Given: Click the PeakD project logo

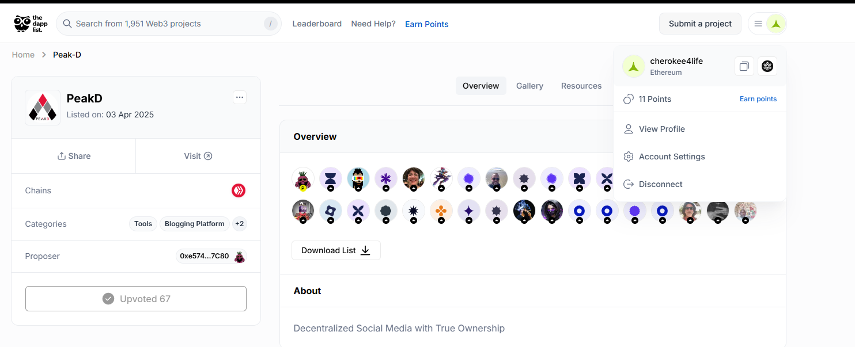Looking at the screenshot, I should (43, 108).
